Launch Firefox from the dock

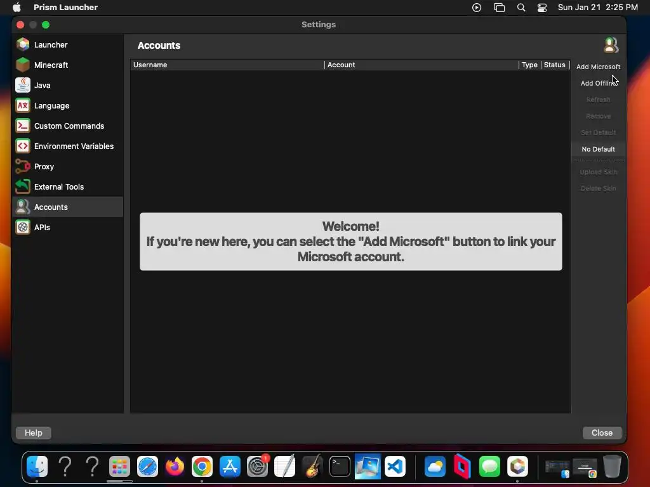click(175, 467)
